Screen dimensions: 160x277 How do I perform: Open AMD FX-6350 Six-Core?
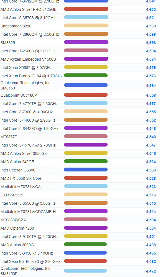coord(21,178)
